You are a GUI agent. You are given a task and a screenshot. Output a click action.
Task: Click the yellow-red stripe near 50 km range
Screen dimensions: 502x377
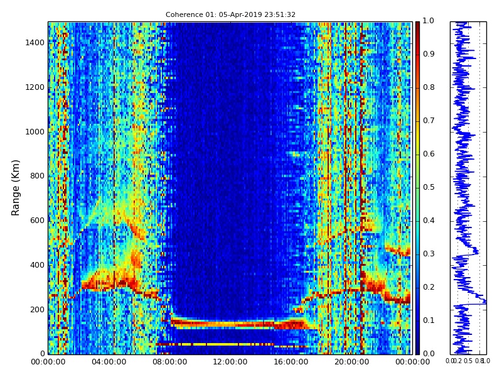tap(215, 344)
